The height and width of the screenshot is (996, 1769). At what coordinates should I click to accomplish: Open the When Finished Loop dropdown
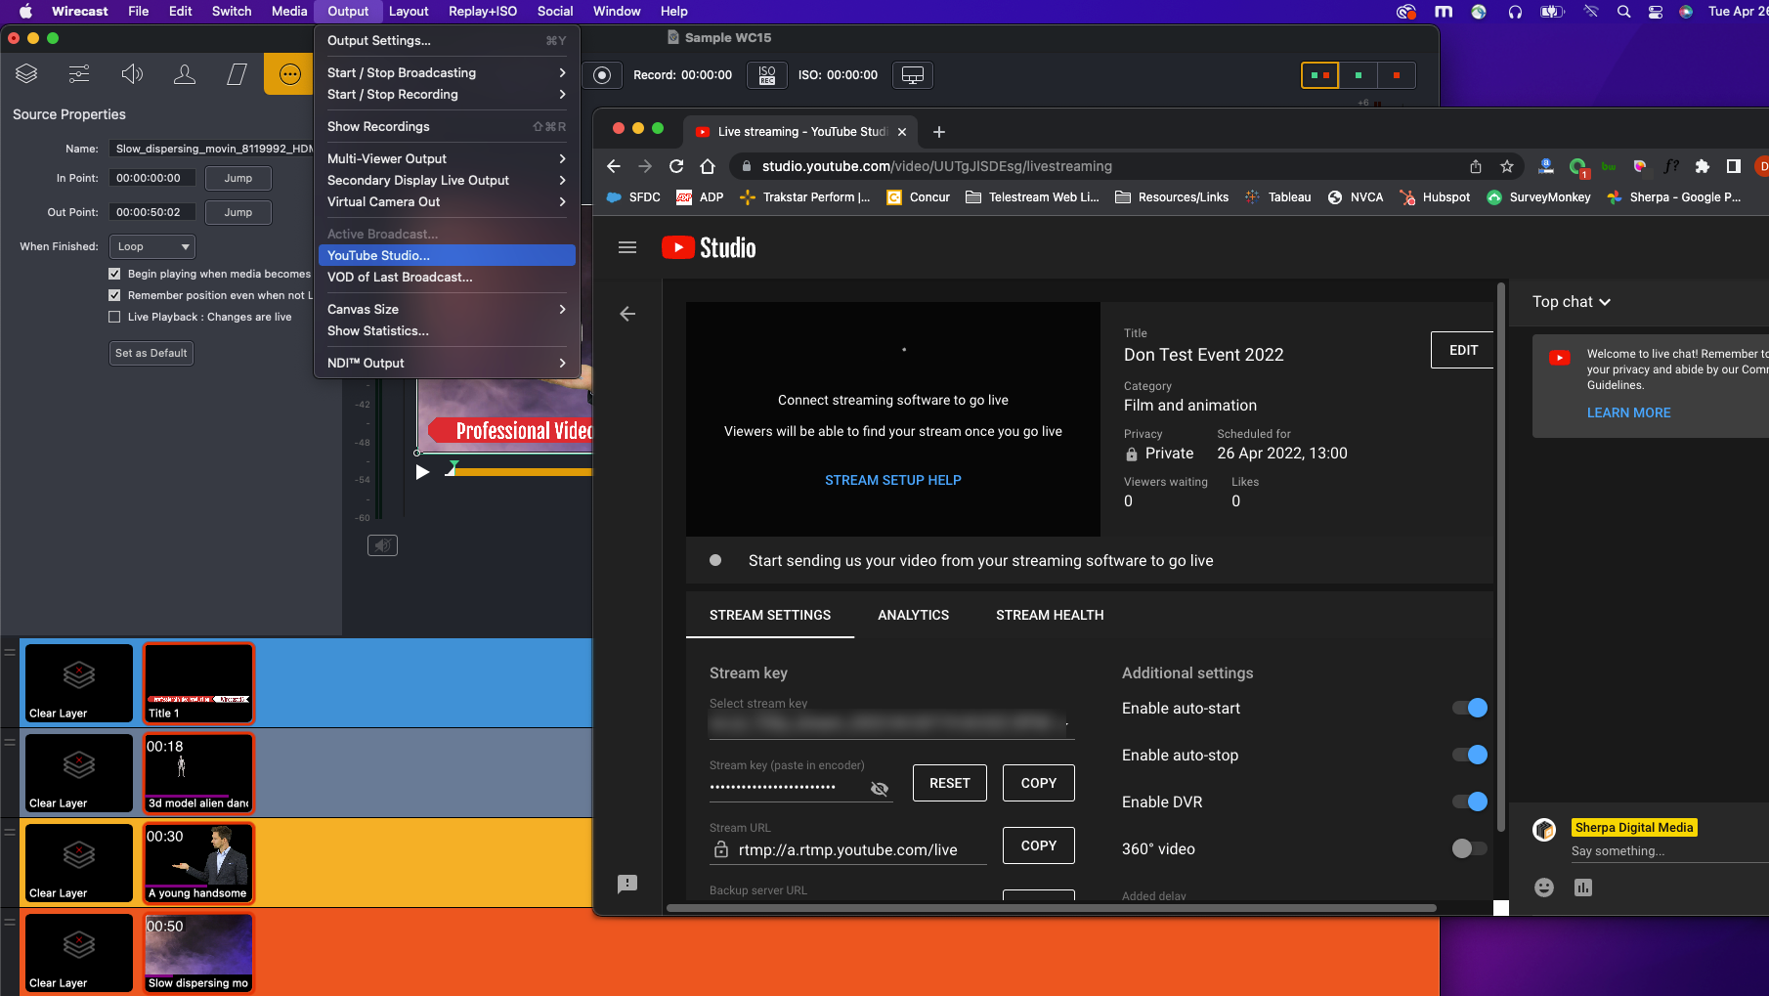pyautogui.click(x=152, y=247)
